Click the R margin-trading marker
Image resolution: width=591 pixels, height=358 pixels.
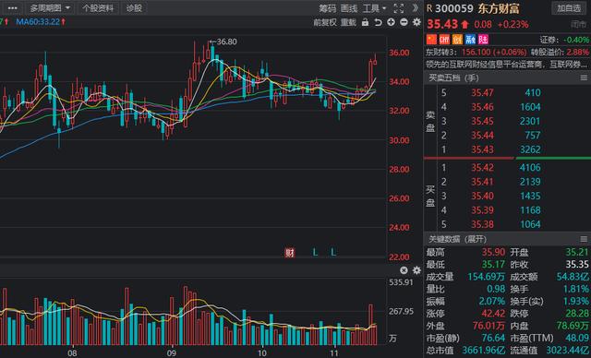pos(429,8)
